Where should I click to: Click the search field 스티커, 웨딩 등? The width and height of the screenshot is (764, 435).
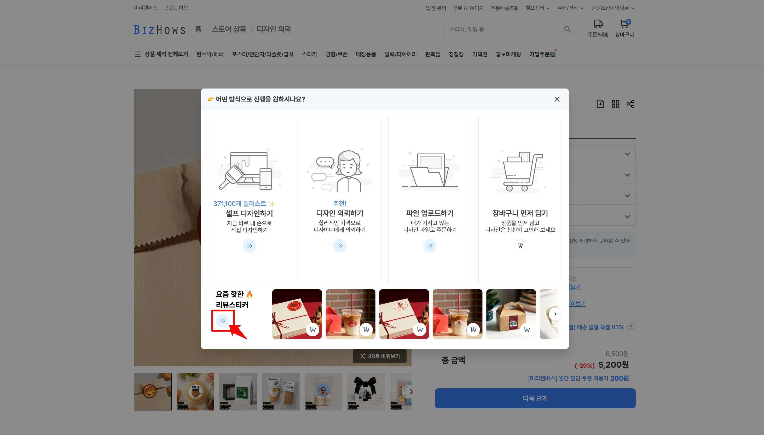point(502,29)
